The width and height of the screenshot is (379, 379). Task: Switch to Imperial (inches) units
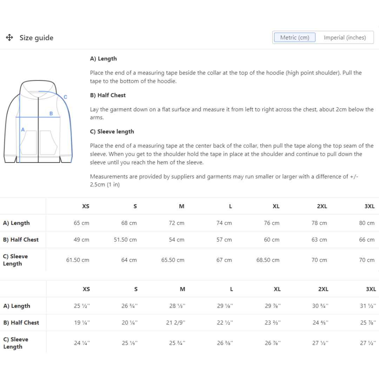tap(345, 37)
